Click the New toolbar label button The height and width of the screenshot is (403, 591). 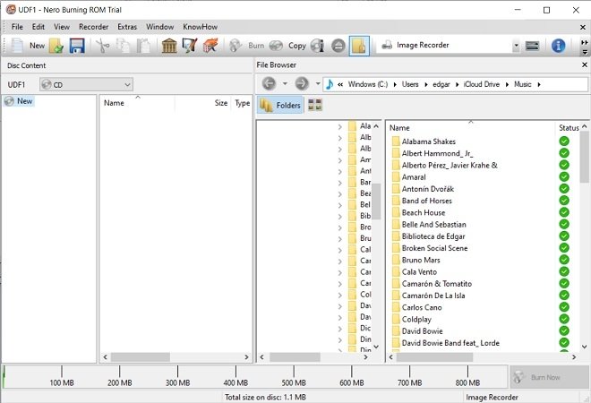[37, 46]
